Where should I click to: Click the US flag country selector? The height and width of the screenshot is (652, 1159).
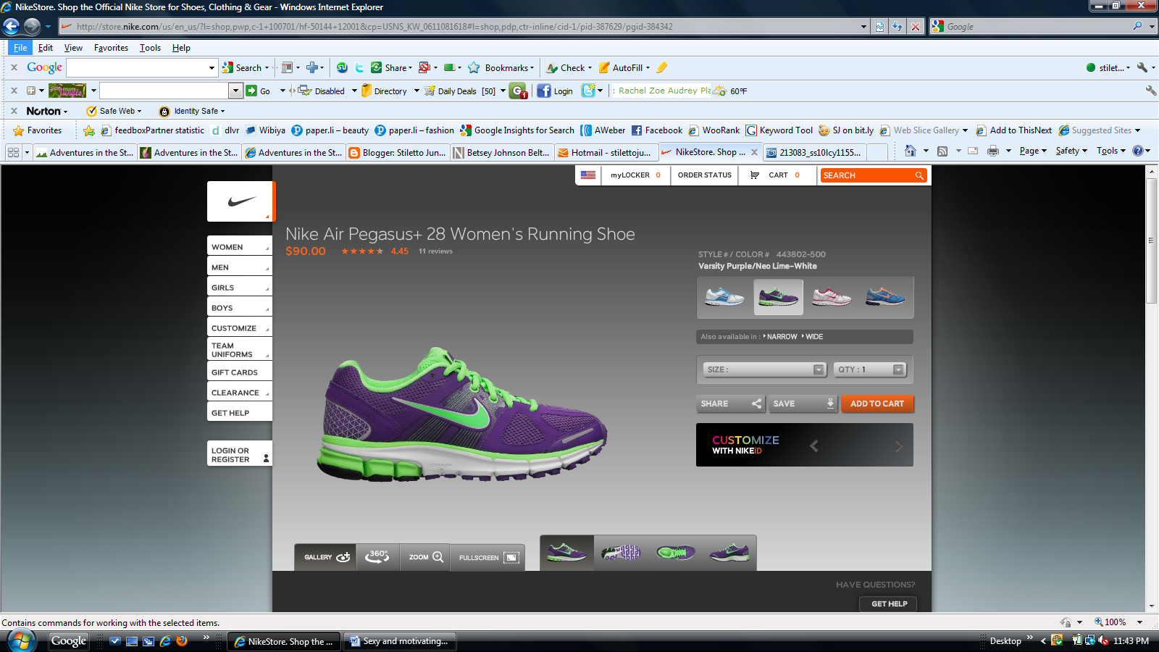click(x=587, y=175)
